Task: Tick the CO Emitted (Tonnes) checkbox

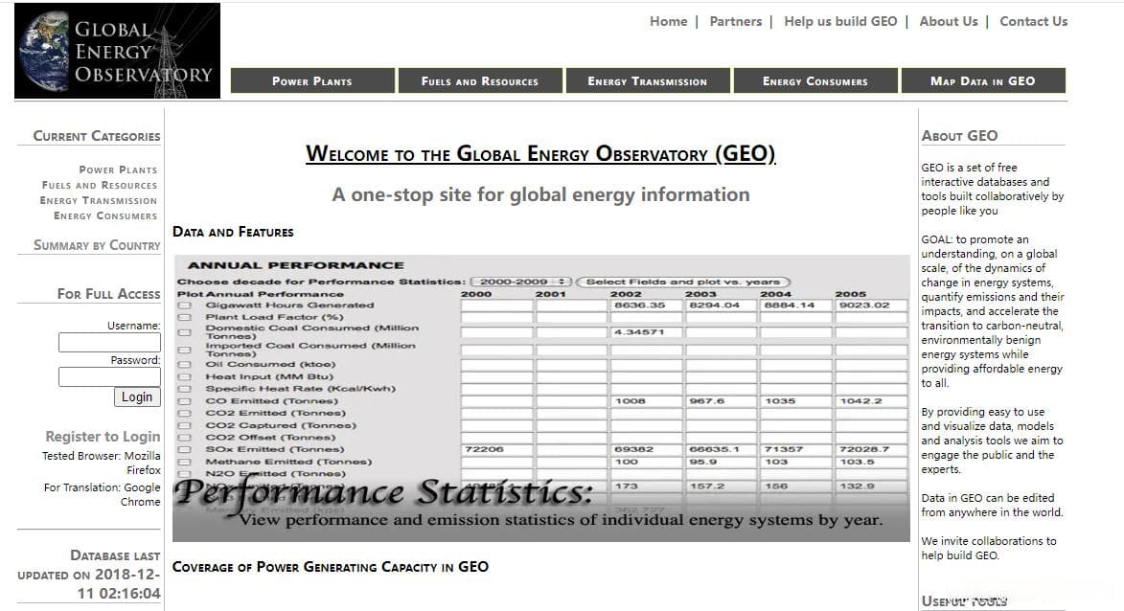Action: (185, 401)
